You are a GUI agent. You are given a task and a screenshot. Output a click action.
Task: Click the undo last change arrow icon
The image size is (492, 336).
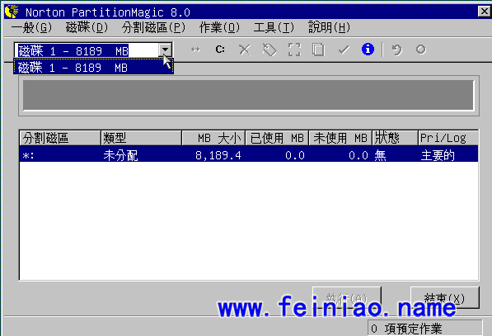(396, 50)
